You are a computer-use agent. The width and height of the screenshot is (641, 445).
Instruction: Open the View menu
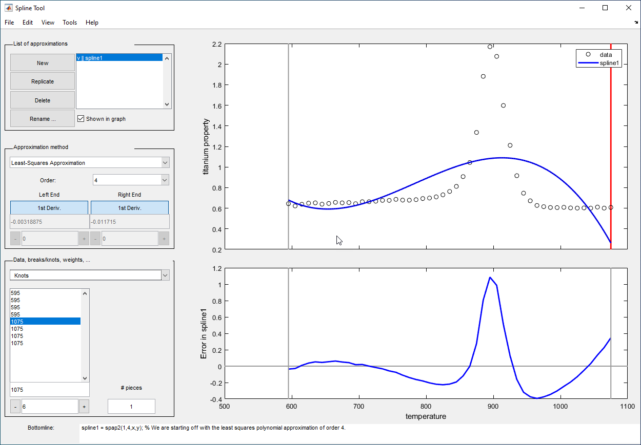coord(48,23)
